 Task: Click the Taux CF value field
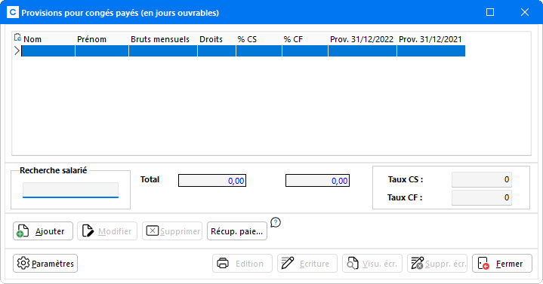pyautogui.click(x=482, y=197)
